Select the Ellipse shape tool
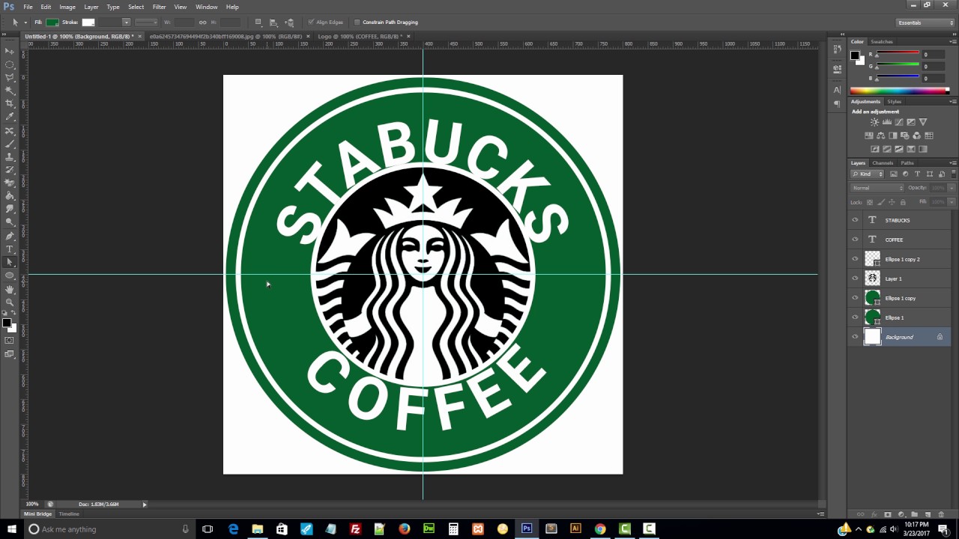 click(x=10, y=275)
